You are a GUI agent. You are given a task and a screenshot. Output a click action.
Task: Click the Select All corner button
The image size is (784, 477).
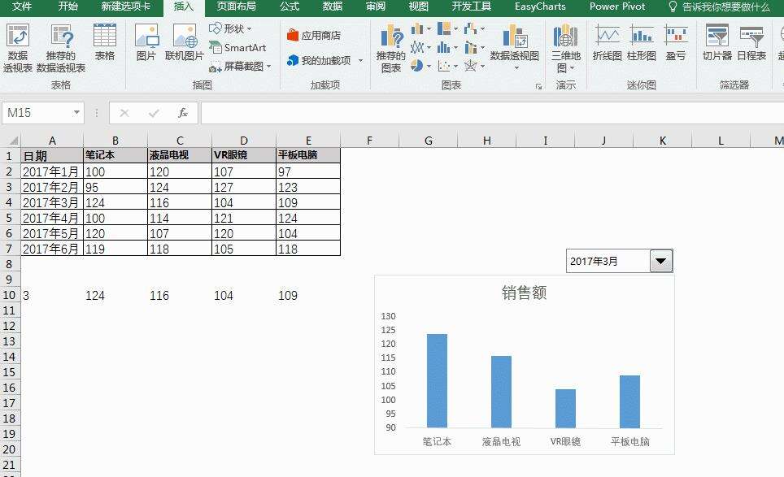coord(11,141)
